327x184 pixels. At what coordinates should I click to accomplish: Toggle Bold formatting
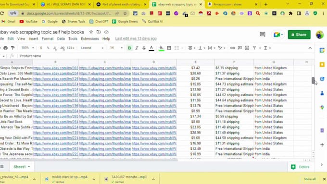click(x=129, y=48)
